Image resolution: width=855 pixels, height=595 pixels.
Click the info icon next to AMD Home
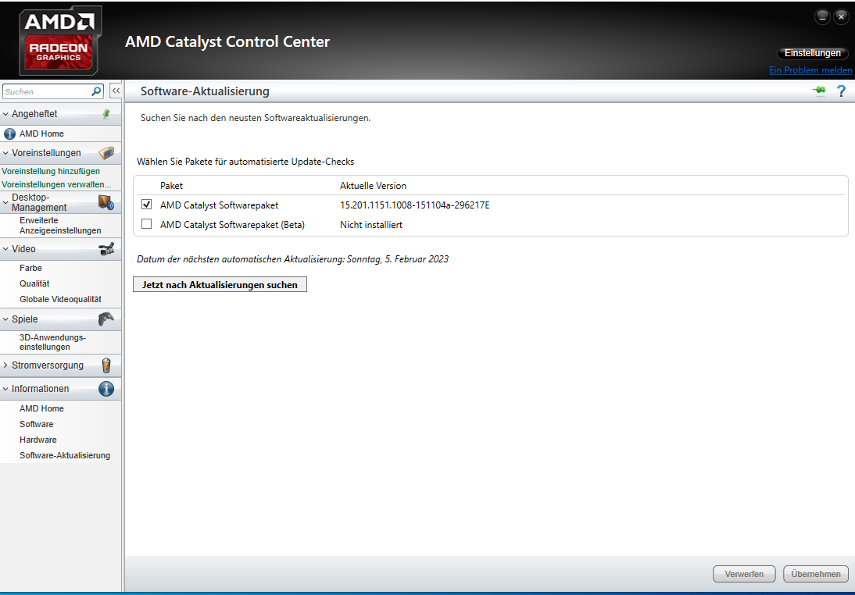pyautogui.click(x=9, y=134)
